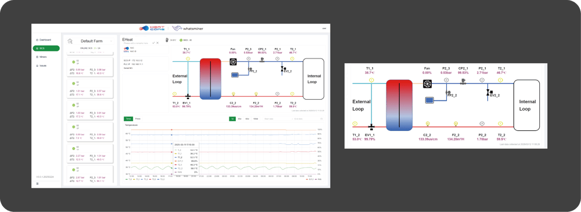This screenshot has width=581, height=212.
Task: Click green status dot on ΔP2 2.27 bar card
Action: pyautogui.click(x=73, y=149)
